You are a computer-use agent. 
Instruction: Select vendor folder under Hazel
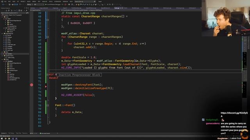[11, 24]
